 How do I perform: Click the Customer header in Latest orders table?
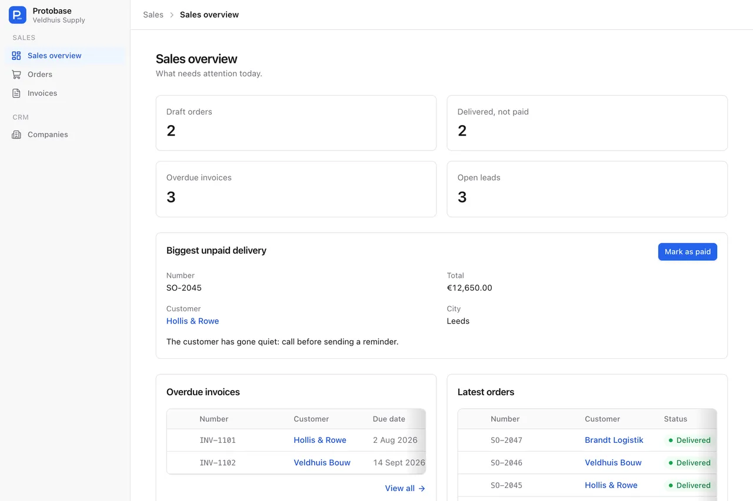tap(602, 419)
